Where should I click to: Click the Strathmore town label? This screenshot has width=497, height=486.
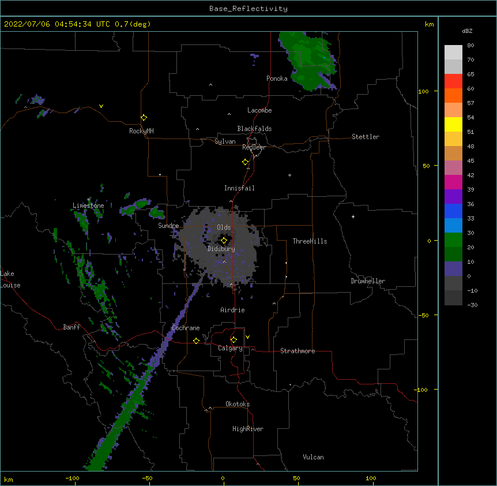point(298,351)
